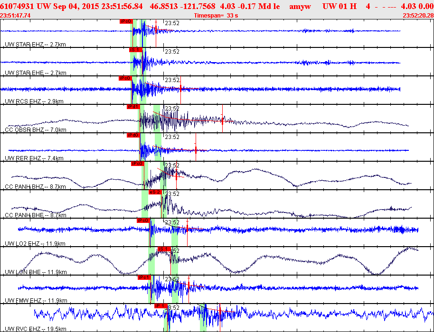Select the iPc0 pick flag on PANH BHZ

point(138,164)
